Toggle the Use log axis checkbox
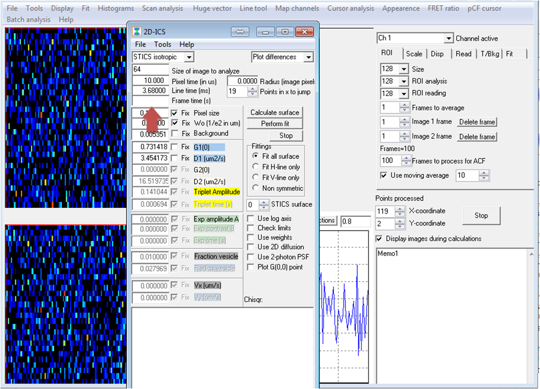 [x=251, y=219]
